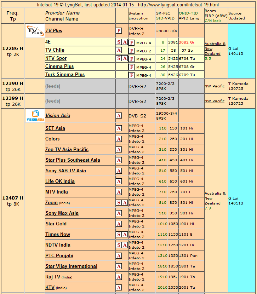Open the Zee TV Asia Pacific link
Image resolution: width=257 pixels, height=294 pixels.
(67, 149)
